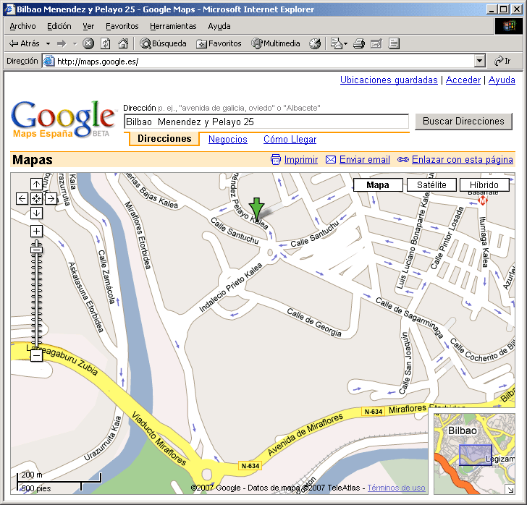Pan the map up with the arrow
The image size is (527, 505).
[x=36, y=184]
